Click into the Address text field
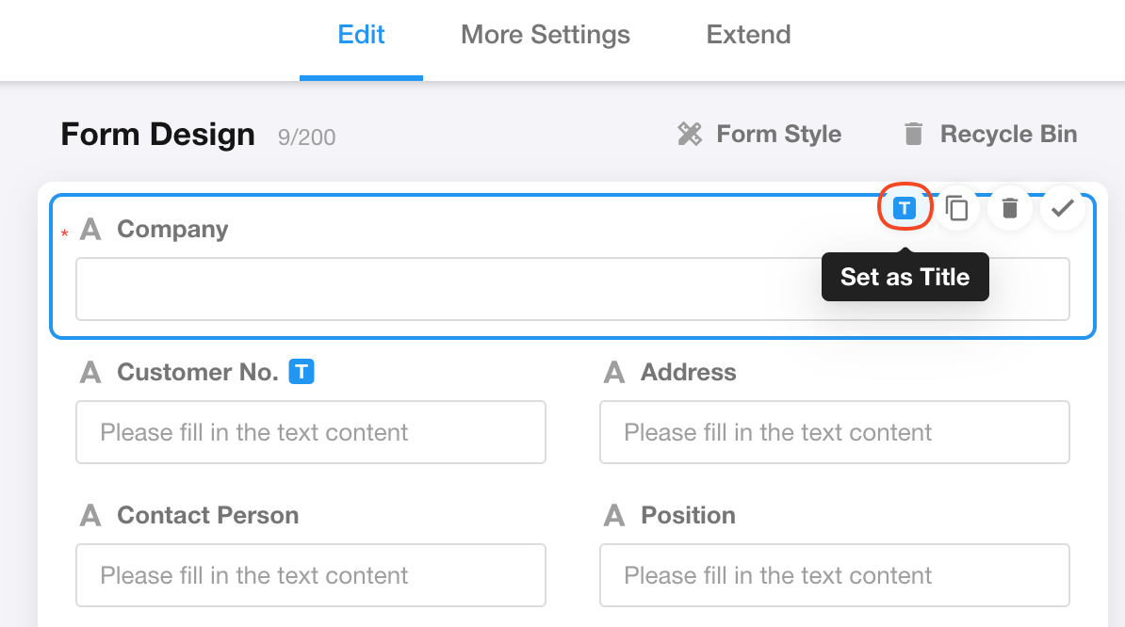Screen dimensions: 1125x627 [x=835, y=432]
